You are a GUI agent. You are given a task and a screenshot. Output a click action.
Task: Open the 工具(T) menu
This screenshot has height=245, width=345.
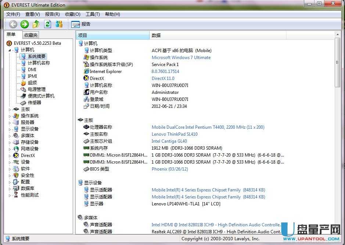(93, 14)
